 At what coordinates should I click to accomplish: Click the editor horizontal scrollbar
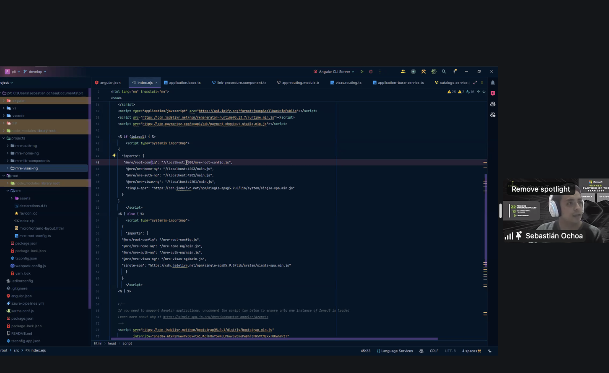pos(274,339)
